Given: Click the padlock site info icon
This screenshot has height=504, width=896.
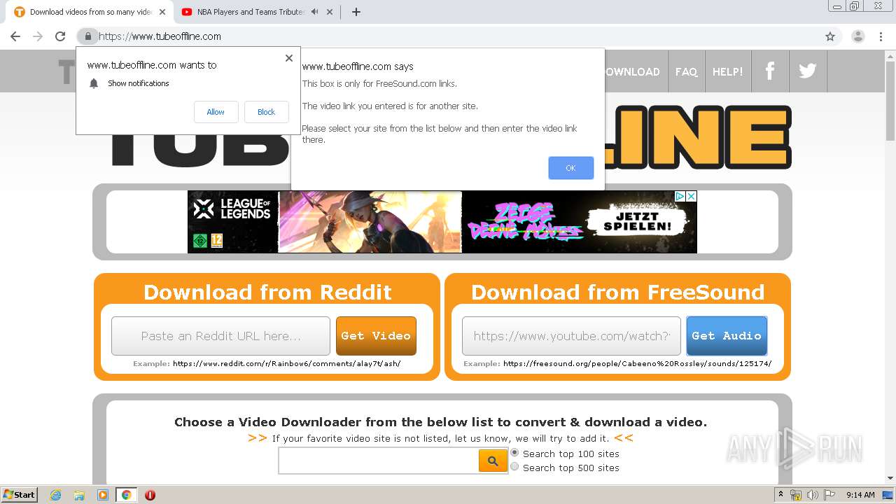Looking at the screenshot, I should click(87, 36).
